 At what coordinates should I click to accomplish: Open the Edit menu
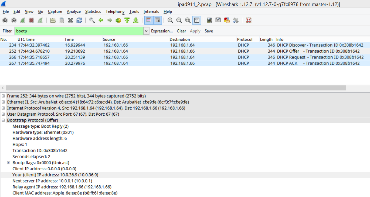click(x=17, y=12)
